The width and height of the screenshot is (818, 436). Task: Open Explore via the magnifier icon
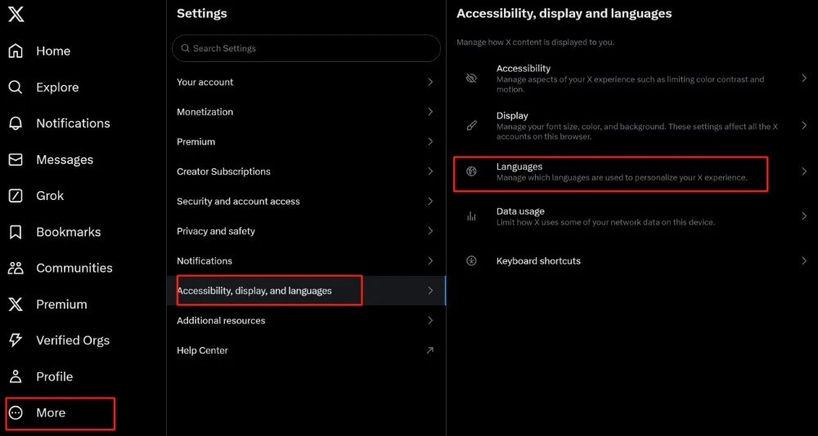point(16,87)
